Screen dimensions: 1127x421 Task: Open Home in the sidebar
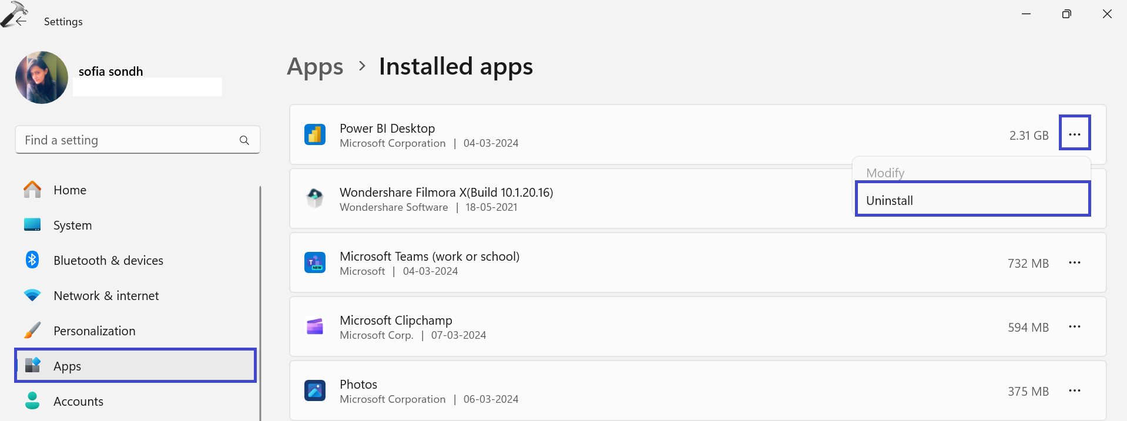click(x=69, y=190)
